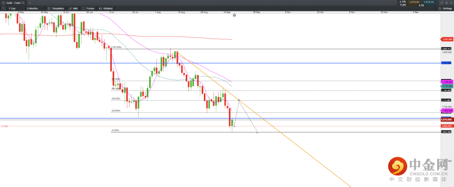Select the magenta 1,745.544 price label
This screenshot has height=187, width=454.
pyautogui.click(x=446, y=81)
